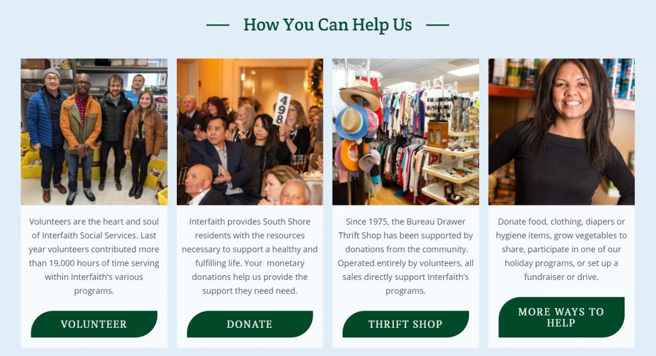Click the blue hat on the hat rack
656x356 pixels.
coord(352,122)
